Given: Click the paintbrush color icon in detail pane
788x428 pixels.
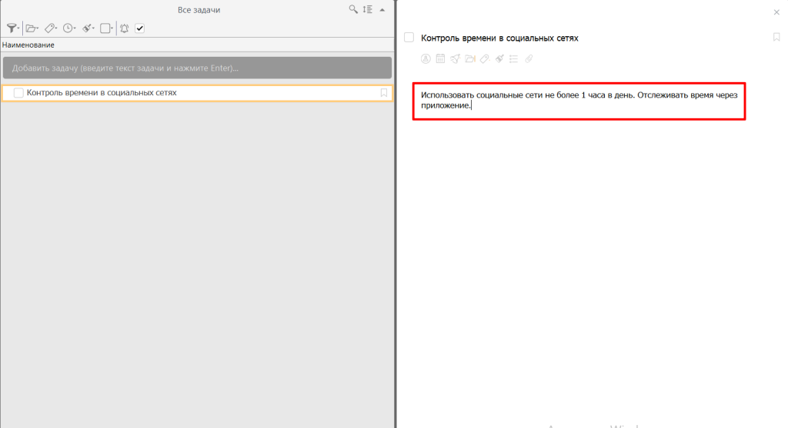Looking at the screenshot, I should pyautogui.click(x=499, y=58).
